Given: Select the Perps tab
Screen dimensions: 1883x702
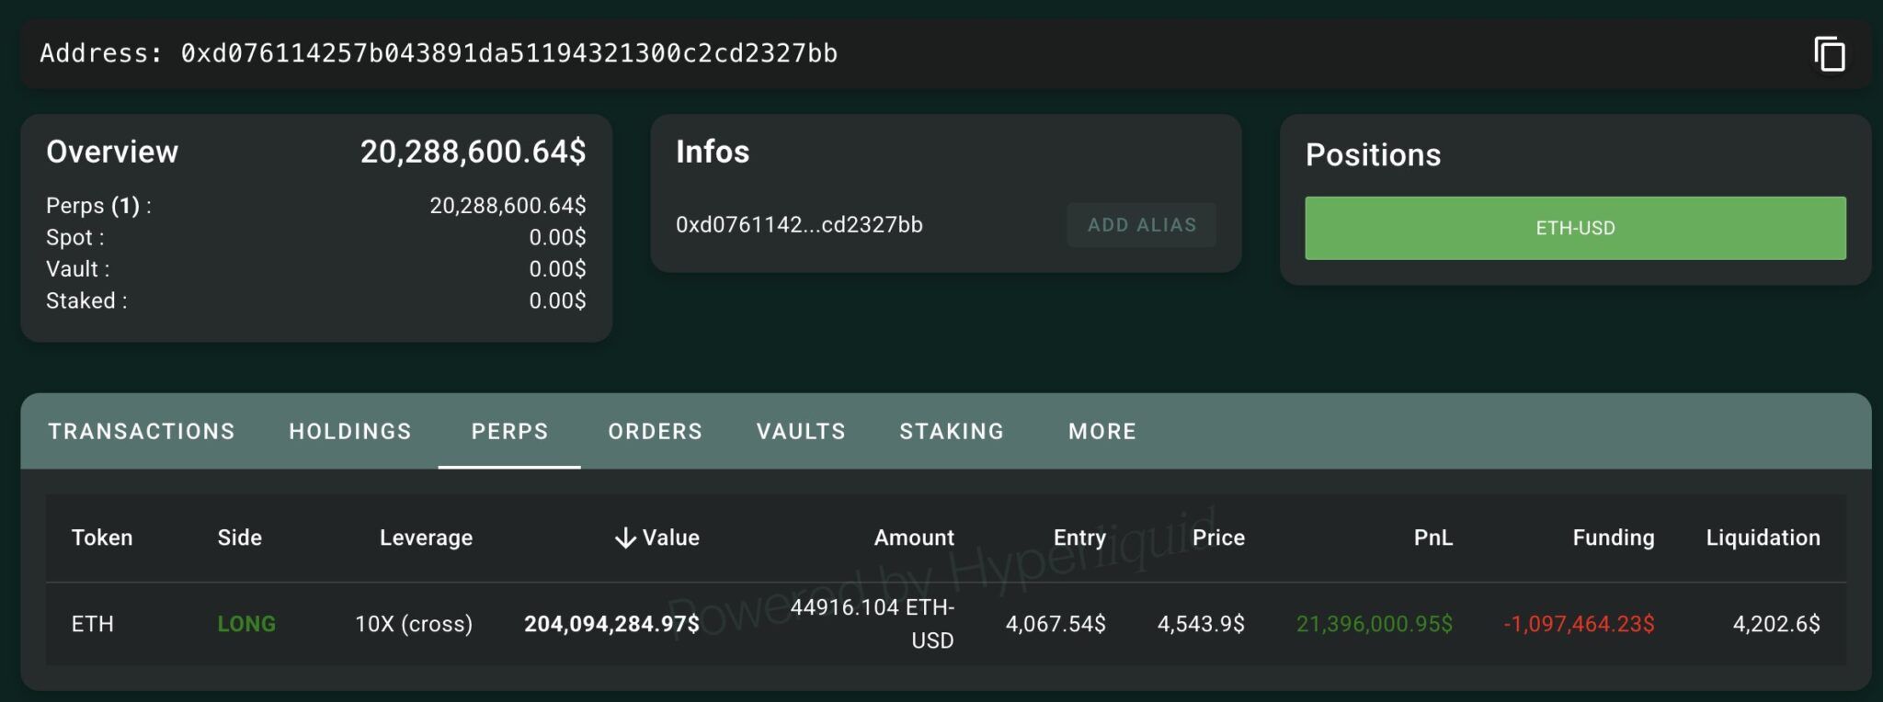Looking at the screenshot, I should coord(509,432).
